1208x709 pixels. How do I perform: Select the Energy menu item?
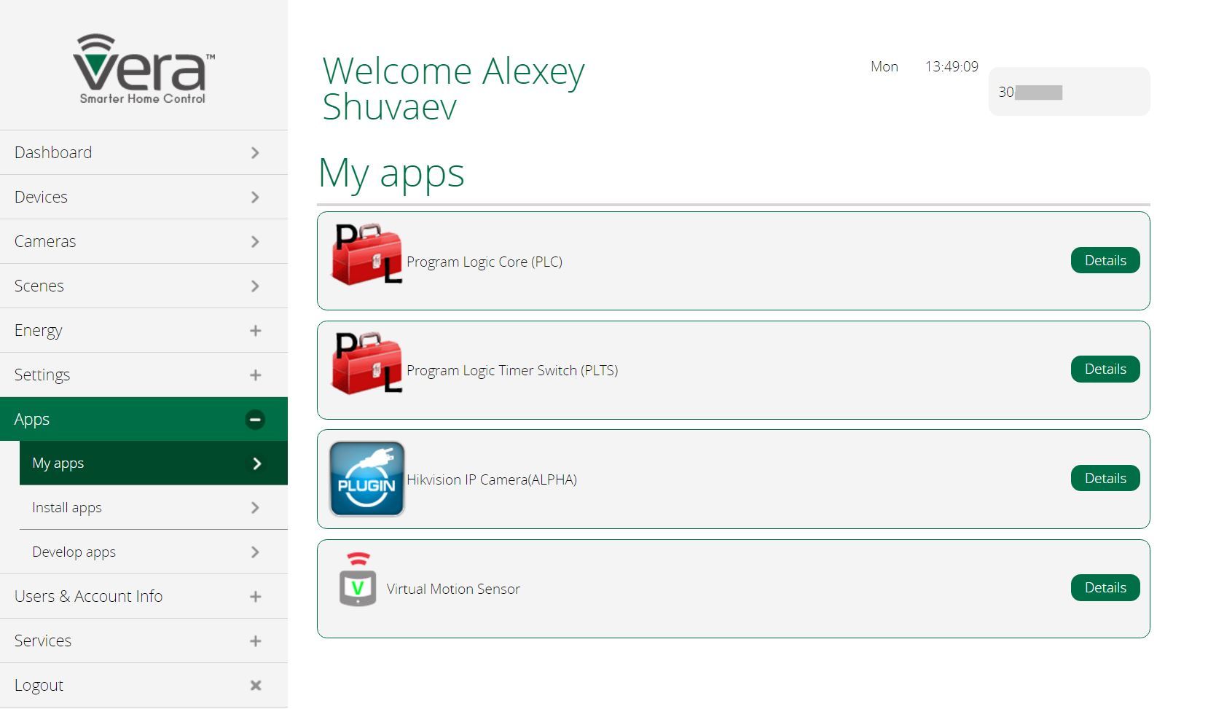[x=144, y=330]
